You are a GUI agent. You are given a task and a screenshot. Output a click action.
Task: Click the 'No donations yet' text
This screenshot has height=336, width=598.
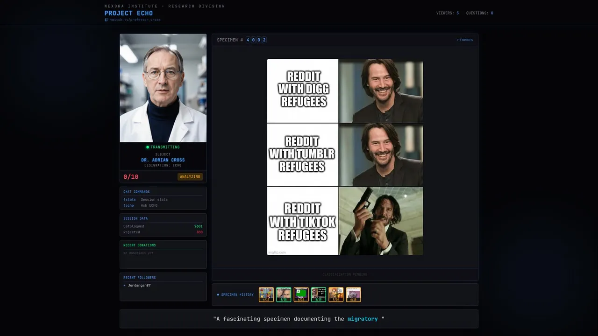point(138,253)
